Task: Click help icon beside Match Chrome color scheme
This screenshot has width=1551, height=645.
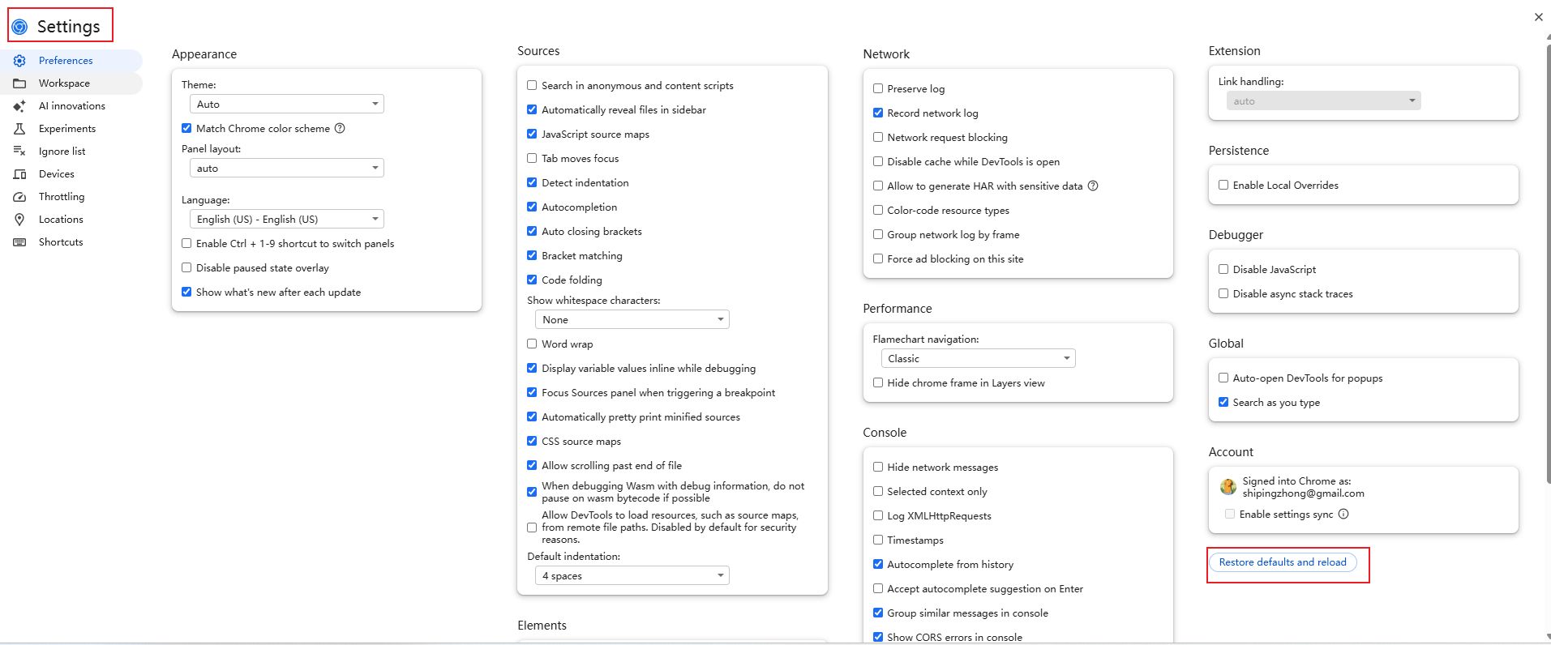Action: (340, 128)
